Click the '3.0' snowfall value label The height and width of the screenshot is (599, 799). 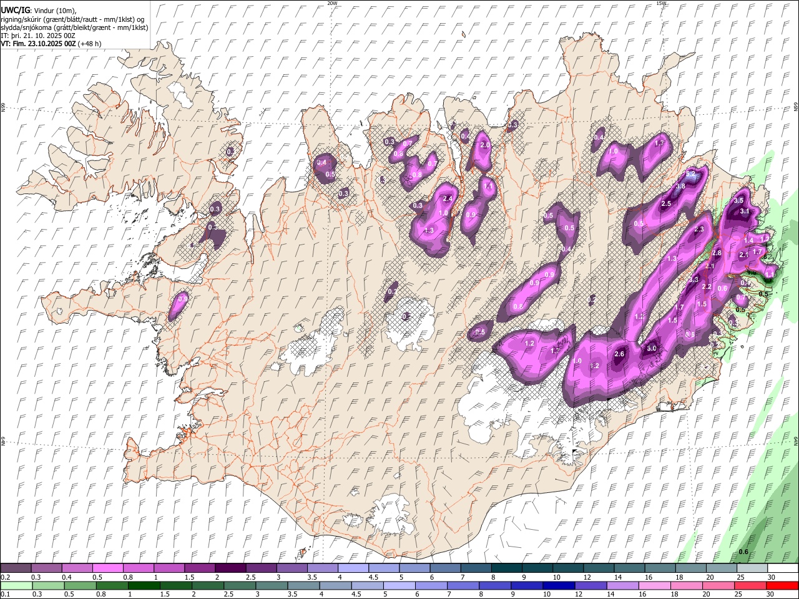tap(652, 348)
